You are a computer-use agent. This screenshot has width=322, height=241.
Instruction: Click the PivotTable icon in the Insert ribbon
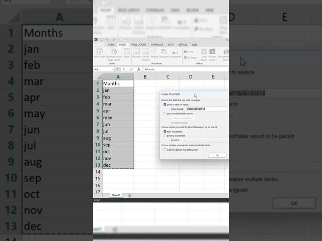click(x=100, y=53)
